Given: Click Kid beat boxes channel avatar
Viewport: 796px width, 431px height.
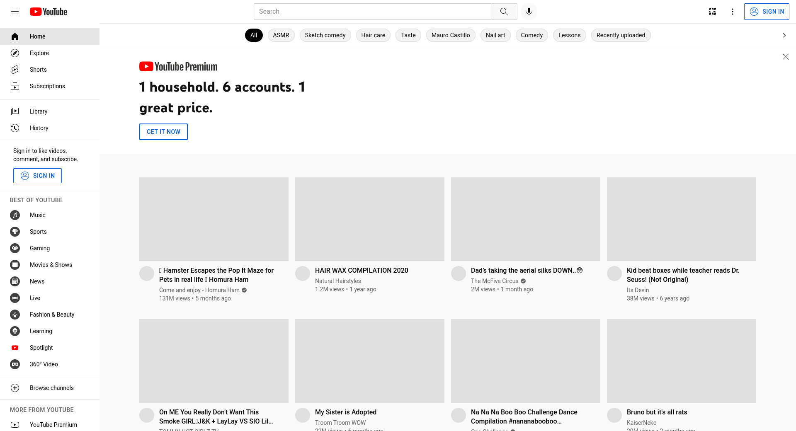Looking at the screenshot, I should point(614,274).
